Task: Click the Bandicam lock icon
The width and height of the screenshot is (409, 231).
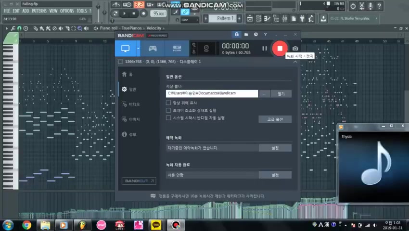Action: tap(237, 34)
